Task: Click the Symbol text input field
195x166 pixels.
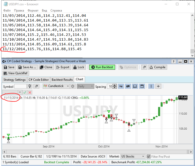Action: click(20, 86)
